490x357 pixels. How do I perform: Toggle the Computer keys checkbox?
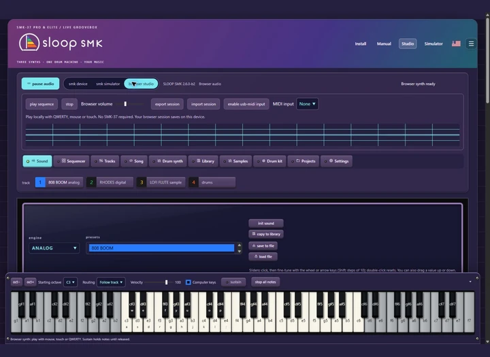pos(189,282)
